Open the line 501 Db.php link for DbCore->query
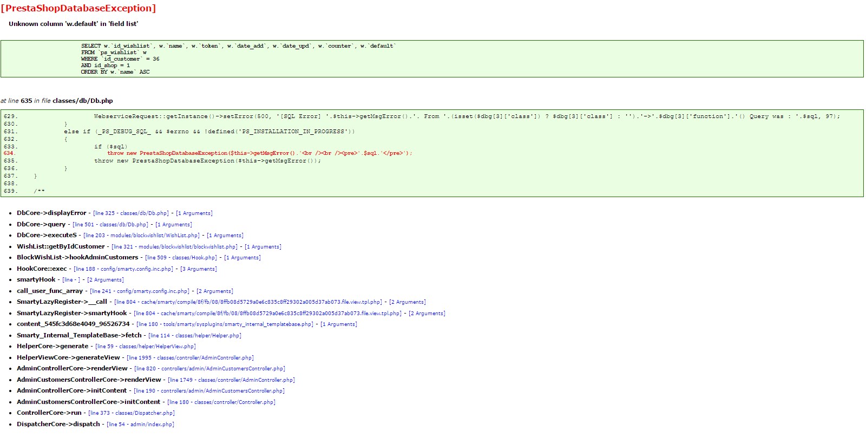This screenshot has height=437, width=866. 110,225
